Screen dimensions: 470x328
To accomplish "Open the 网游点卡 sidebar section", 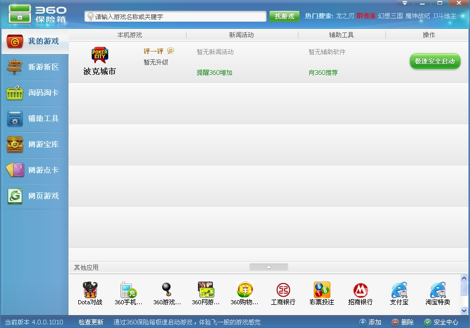I will 35,171.
